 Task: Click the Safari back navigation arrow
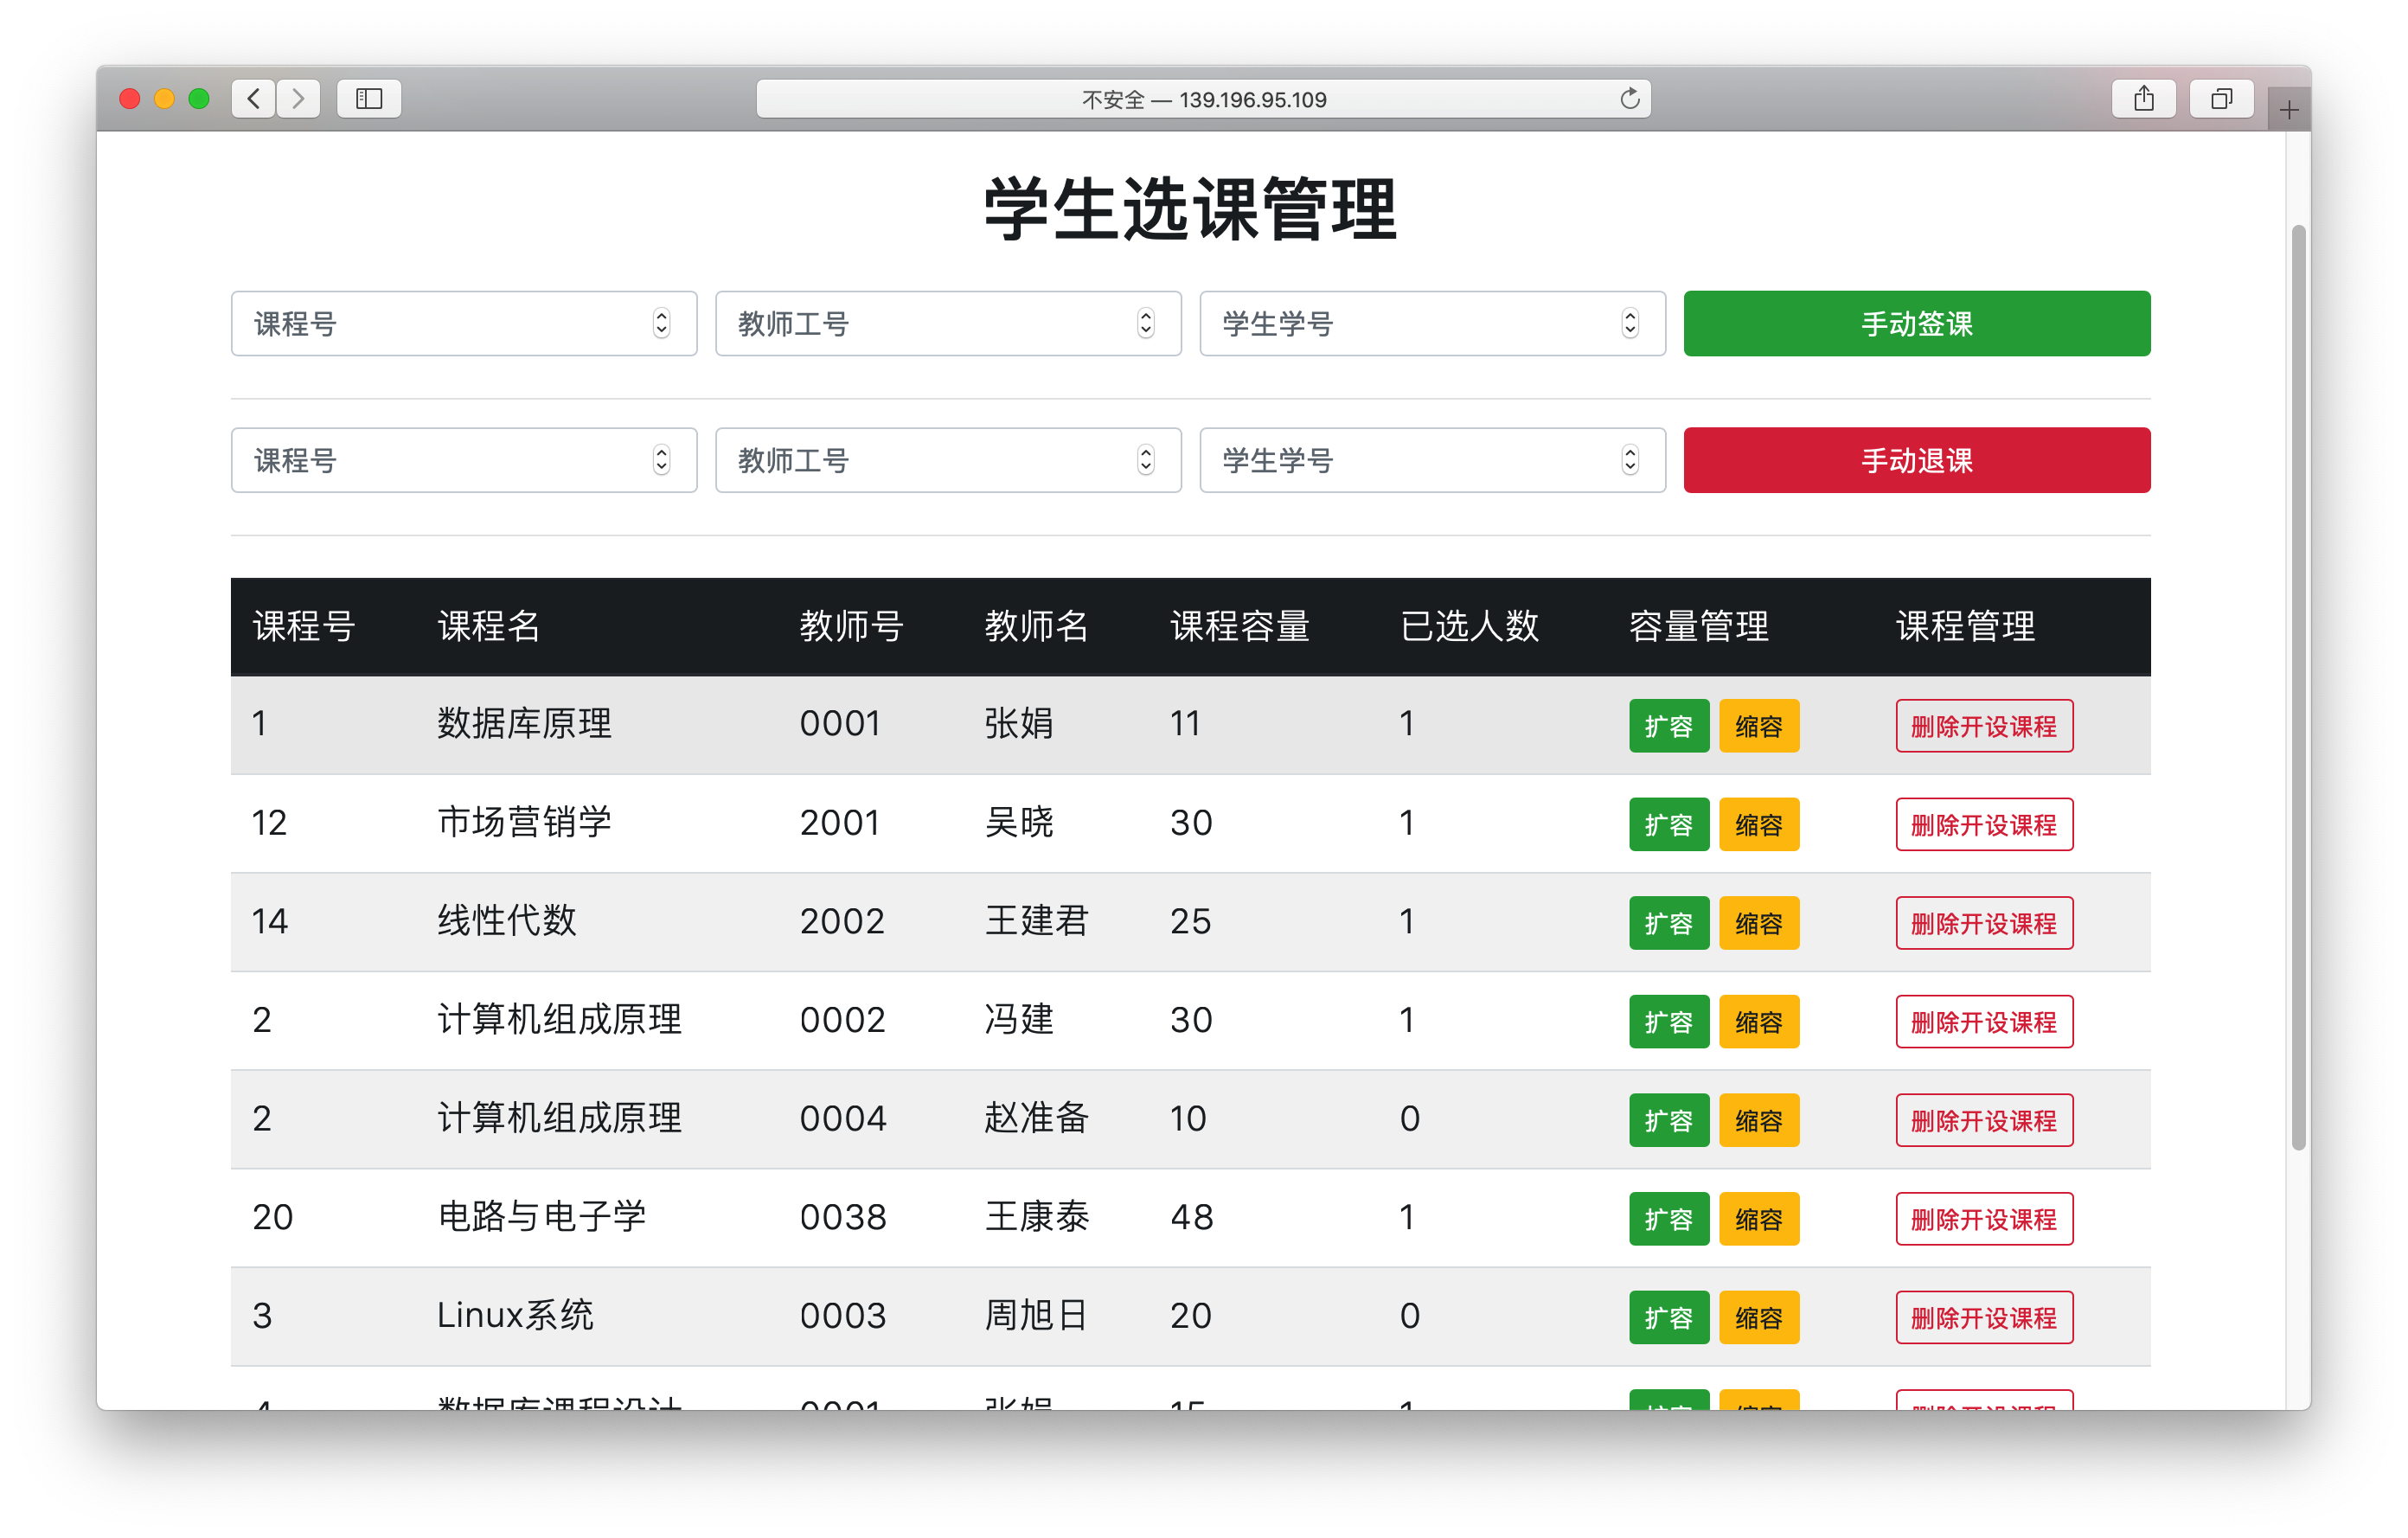click(x=254, y=98)
